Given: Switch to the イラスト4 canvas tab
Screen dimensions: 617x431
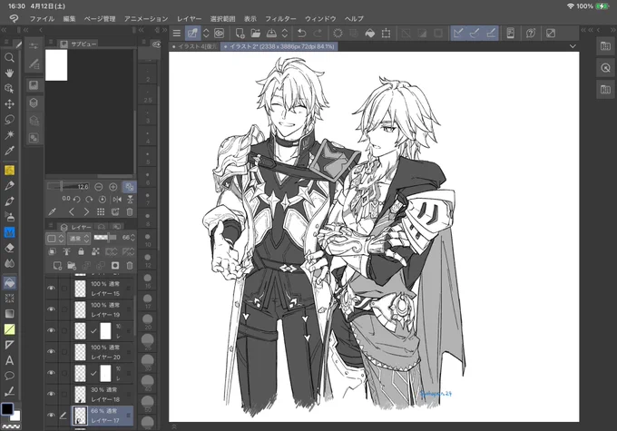Looking at the screenshot, I should click(195, 46).
